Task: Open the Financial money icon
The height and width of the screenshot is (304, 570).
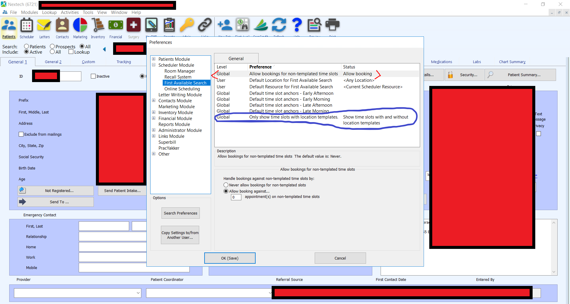Action: coord(115,26)
